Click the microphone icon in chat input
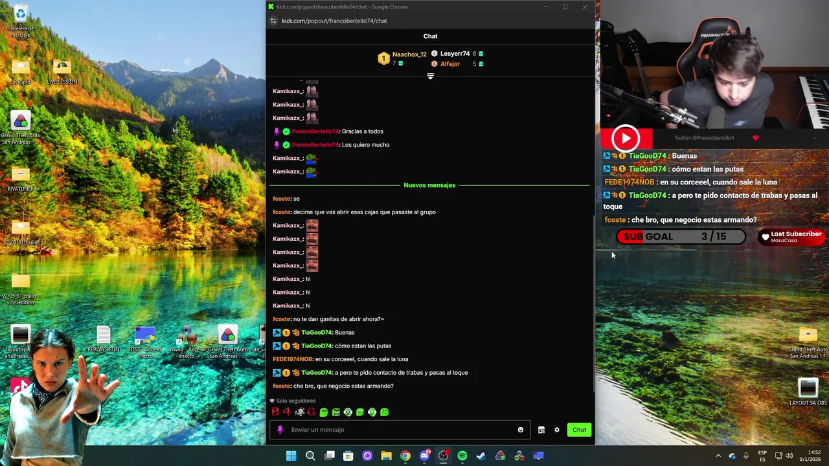This screenshot has height=466, width=829. tap(280, 430)
